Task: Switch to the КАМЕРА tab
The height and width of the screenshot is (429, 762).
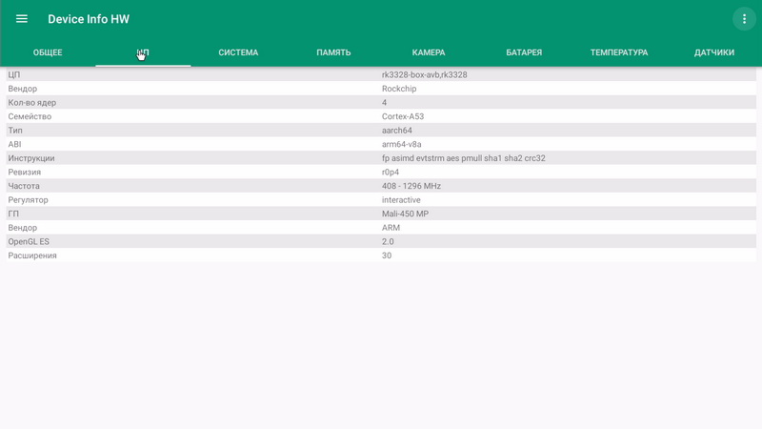Action: coord(429,52)
